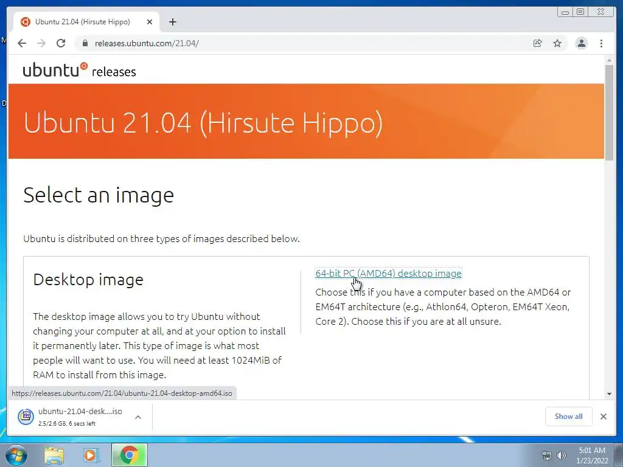
Task: Click the taskbar clock showing 5:01 AM
Action: click(592, 455)
